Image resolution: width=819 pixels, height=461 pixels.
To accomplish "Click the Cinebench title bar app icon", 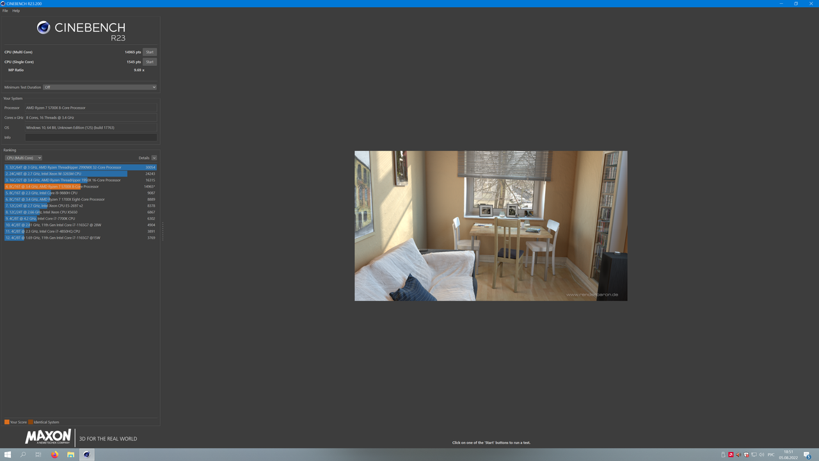I will pyautogui.click(x=3, y=3).
